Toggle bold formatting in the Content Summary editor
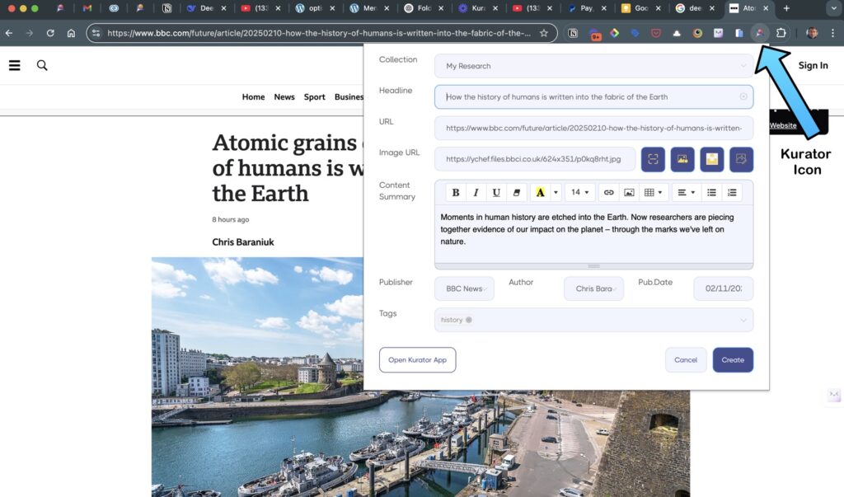The image size is (844, 497). [456, 192]
